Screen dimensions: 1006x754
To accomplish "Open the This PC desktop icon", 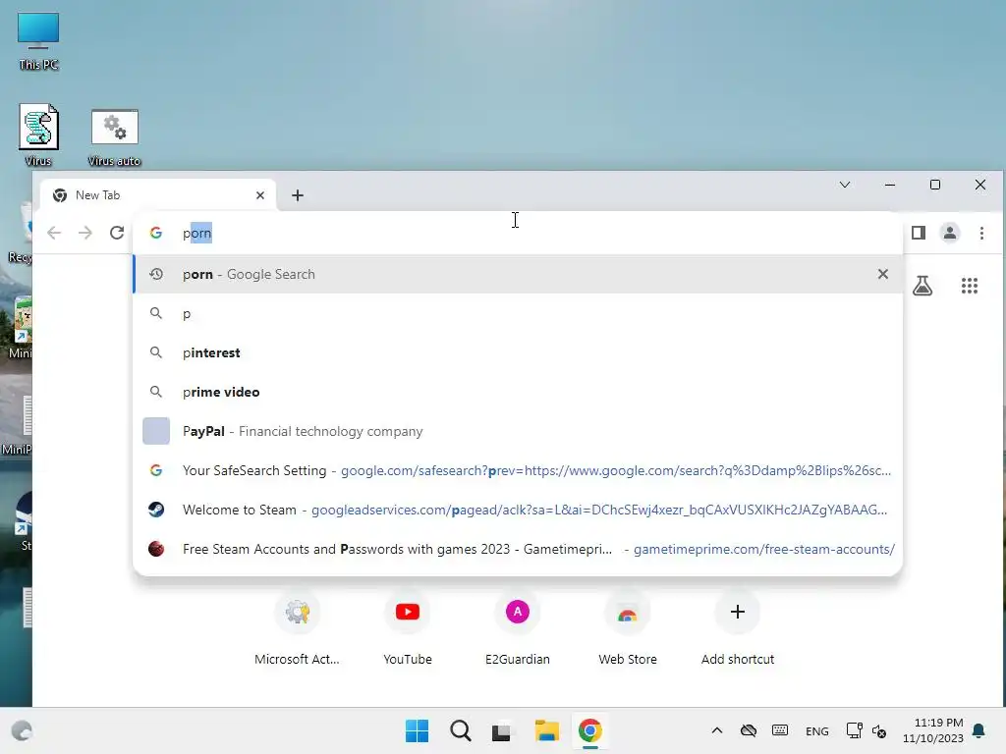I will pyautogui.click(x=38, y=40).
